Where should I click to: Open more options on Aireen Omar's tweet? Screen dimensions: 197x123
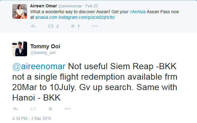click(x=95, y=26)
